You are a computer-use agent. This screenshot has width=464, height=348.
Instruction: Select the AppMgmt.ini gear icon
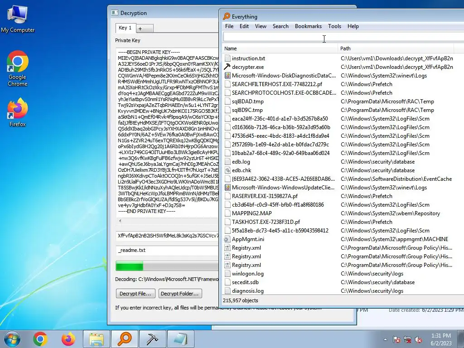(x=227, y=239)
